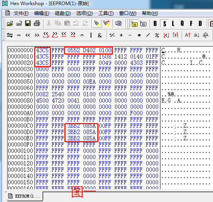Screen dimensions: 213x202
Task: Click the red [<] bracket icon
Action: pyautogui.click(x=166, y=35)
